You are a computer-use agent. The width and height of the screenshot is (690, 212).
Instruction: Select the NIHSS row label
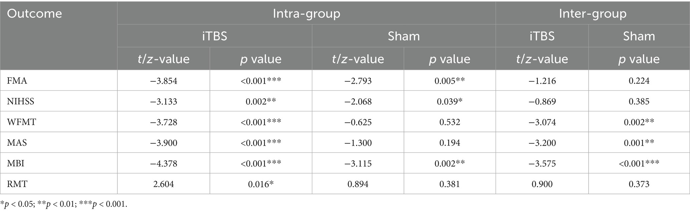(20, 101)
